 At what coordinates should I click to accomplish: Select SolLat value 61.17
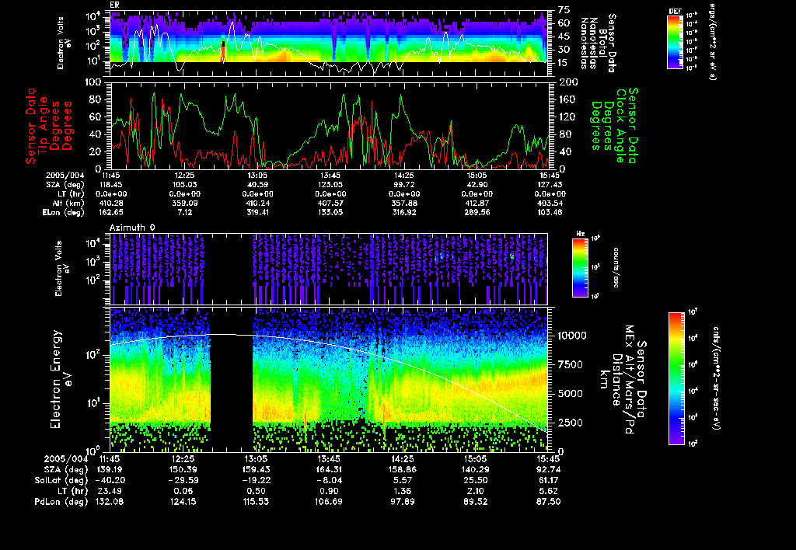(x=548, y=481)
